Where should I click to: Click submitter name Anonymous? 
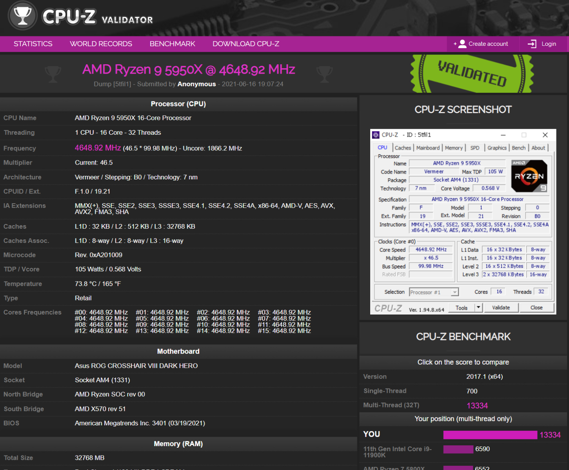tap(196, 84)
